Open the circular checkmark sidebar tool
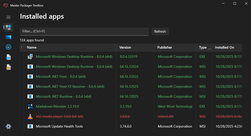Viewport: 251px width, 136px height. tap(8, 47)
